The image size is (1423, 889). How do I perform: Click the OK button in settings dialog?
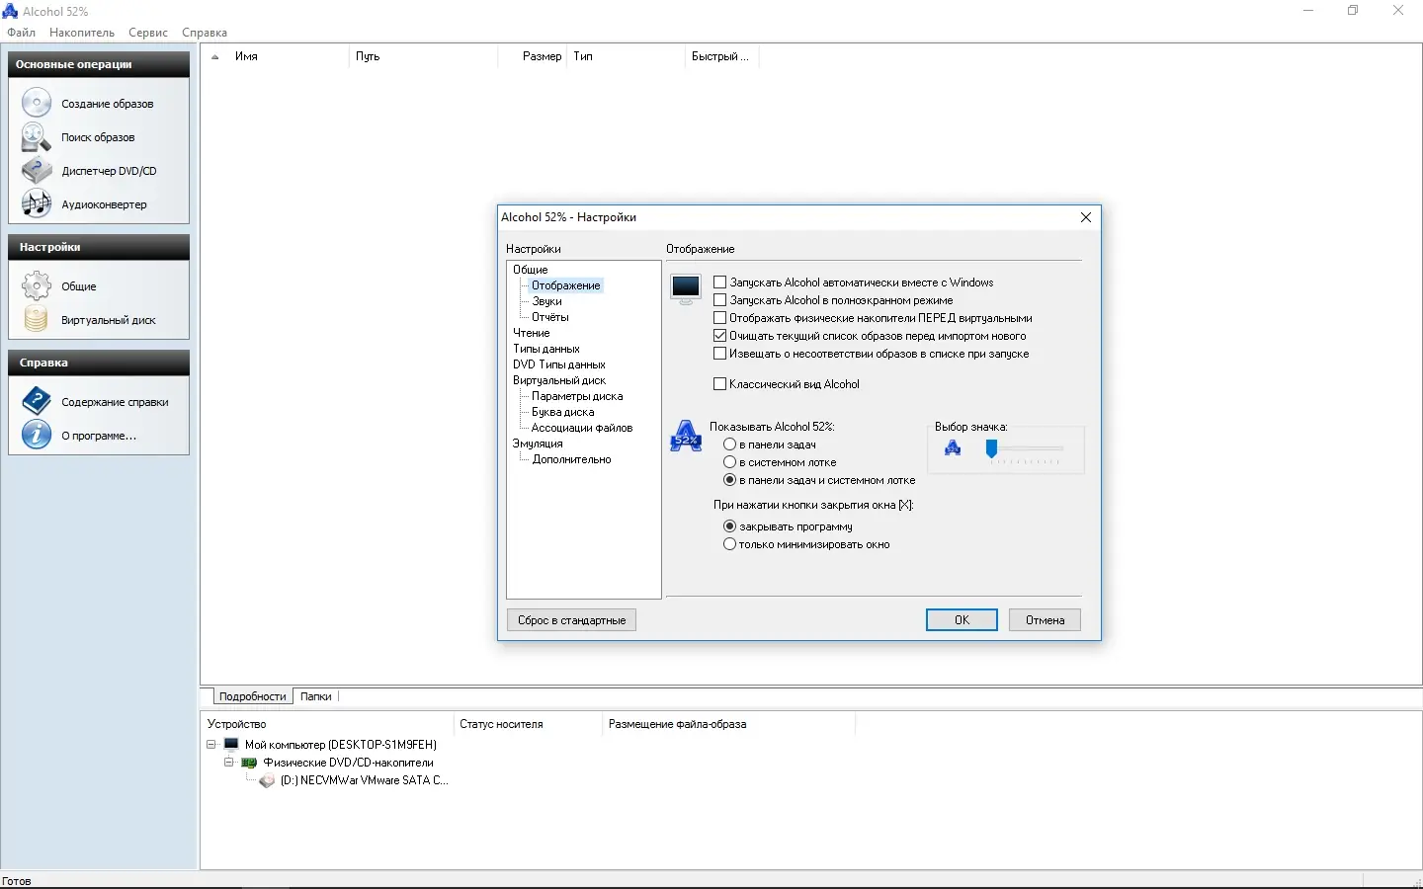962,620
